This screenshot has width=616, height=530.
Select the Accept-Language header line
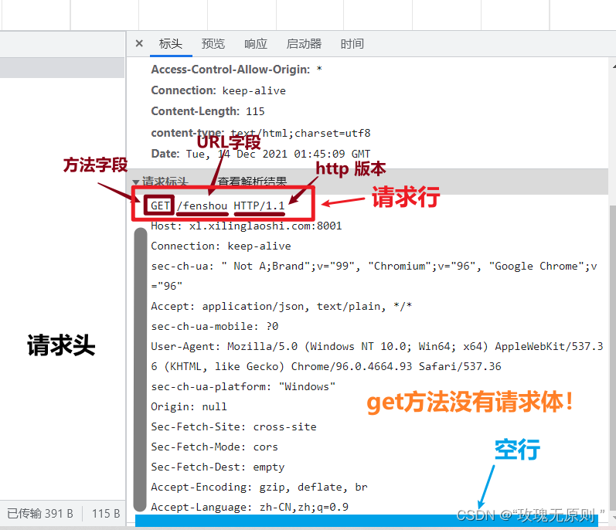tap(250, 508)
